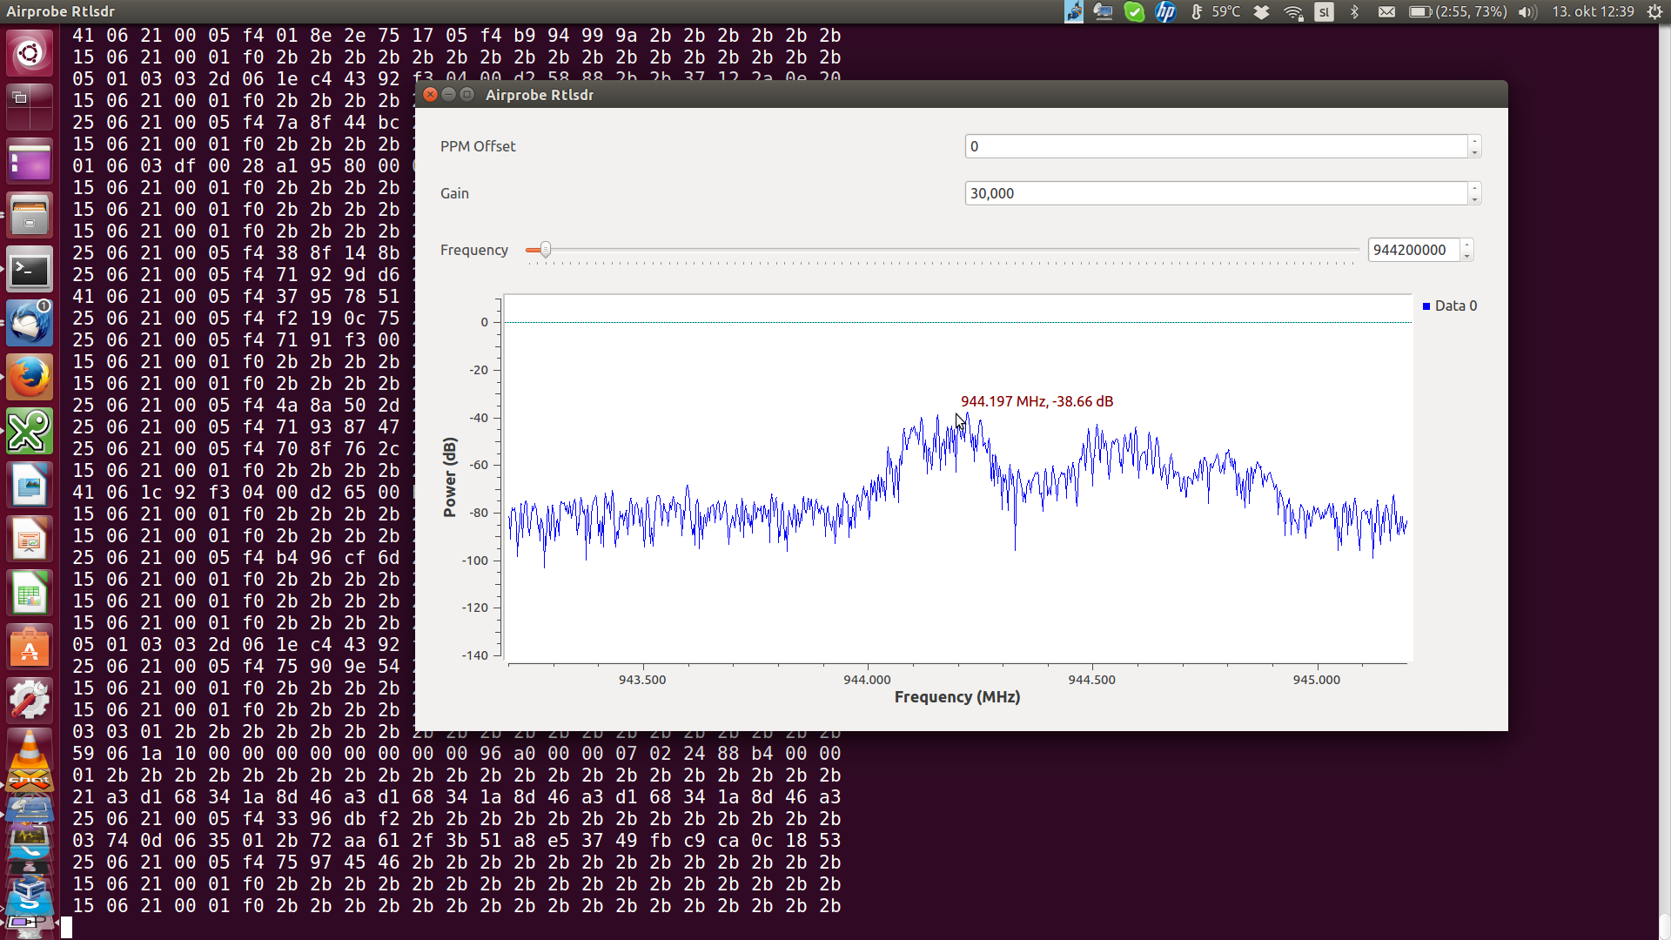Open the Bluetooth indicator menu
1671x940 pixels.
click(1354, 11)
